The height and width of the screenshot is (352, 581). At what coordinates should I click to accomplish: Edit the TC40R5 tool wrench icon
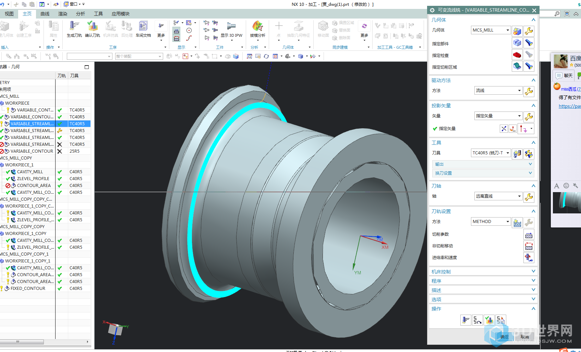coord(529,154)
